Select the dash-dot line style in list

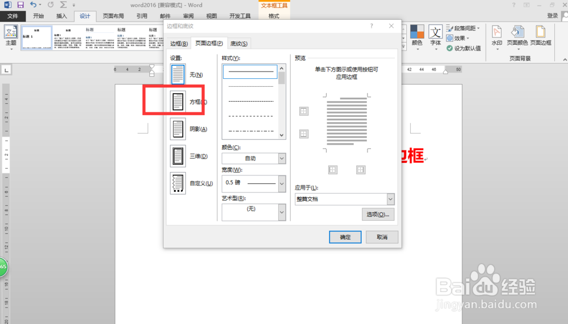click(250, 131)
